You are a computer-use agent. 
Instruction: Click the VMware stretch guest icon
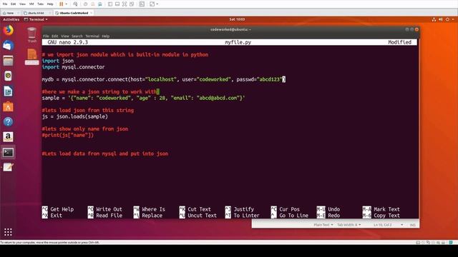(x=152, y=4)
